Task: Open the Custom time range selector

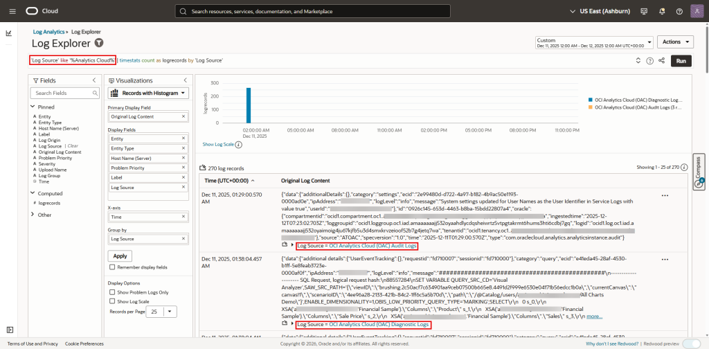Action: [x=593, y=43]
